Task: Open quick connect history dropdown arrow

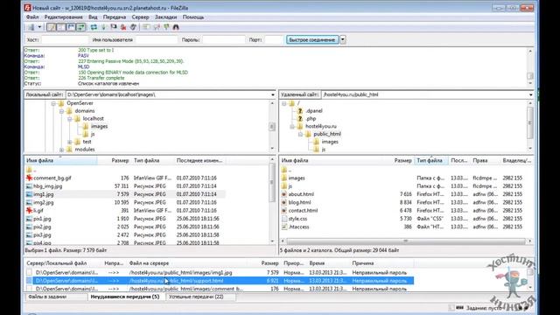Action: tap(342, 40)
